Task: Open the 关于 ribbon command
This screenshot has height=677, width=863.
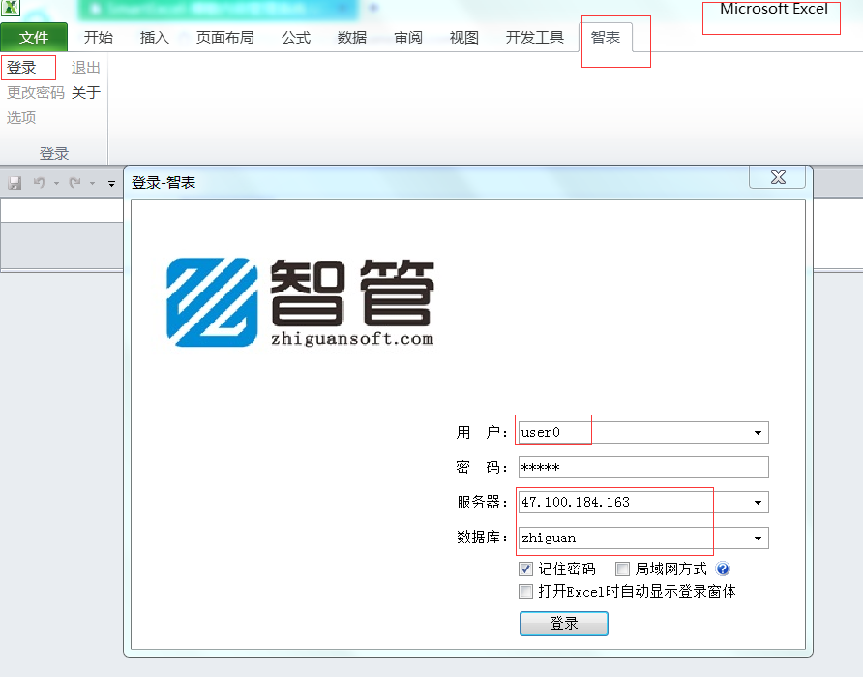Action: coord(86,93)
